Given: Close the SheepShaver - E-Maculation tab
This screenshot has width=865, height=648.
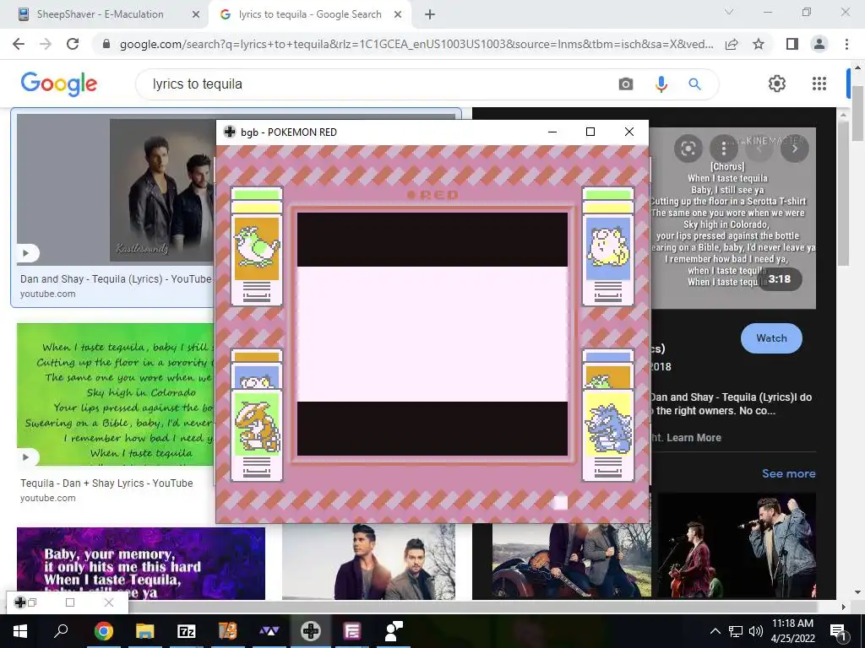Looking at the screenshot, I should pyautogui.click(x=195, y=14).
